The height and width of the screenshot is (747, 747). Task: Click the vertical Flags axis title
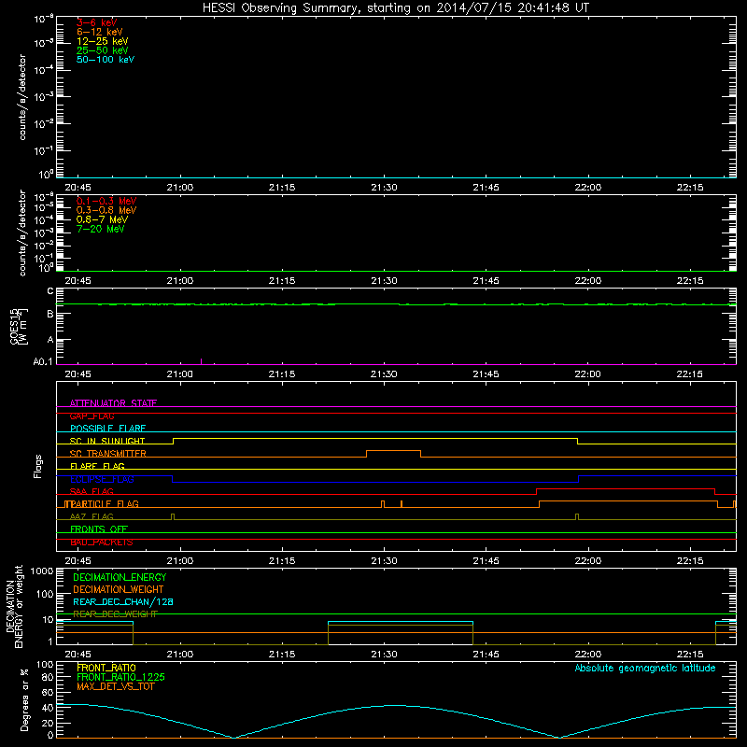click(38, 466)
